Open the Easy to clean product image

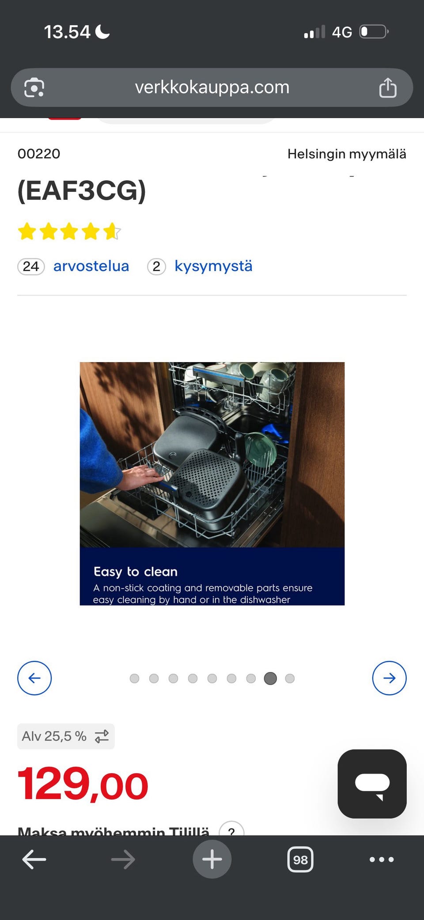pos(212,484)
